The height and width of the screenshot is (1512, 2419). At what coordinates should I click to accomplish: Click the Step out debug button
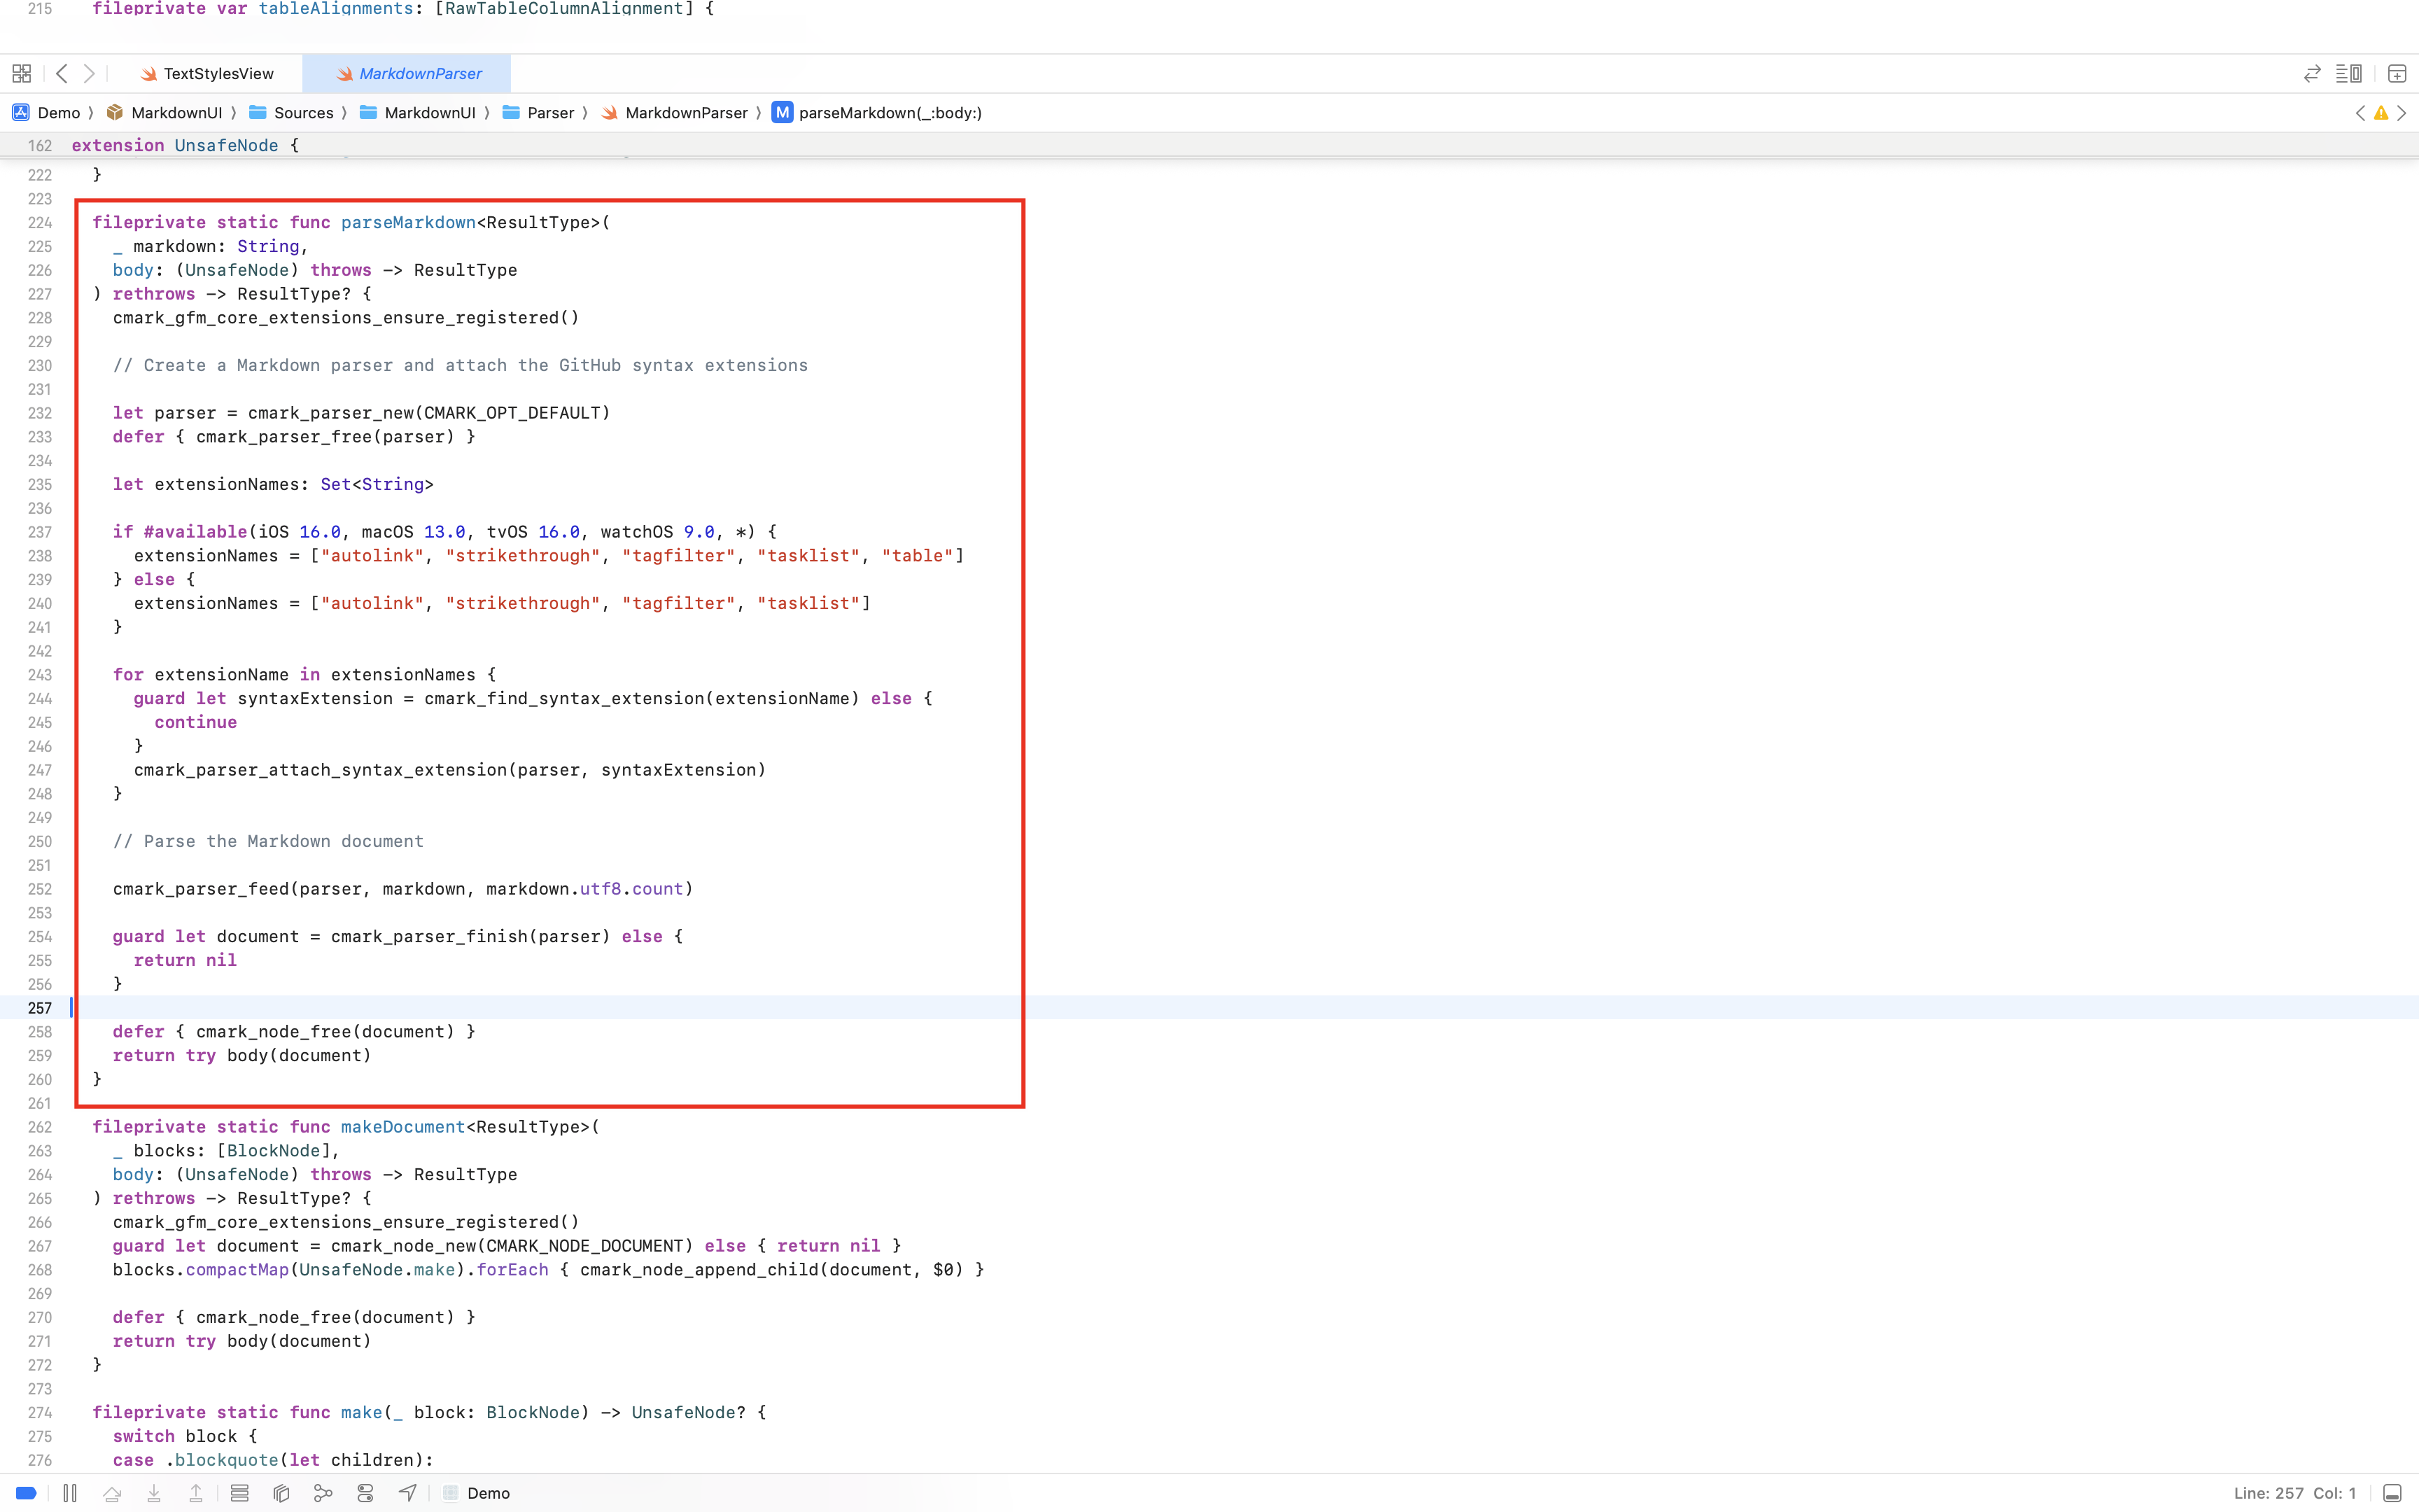pos(196,1493)
